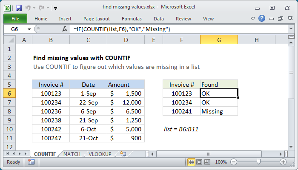Switch to Normal view in status bar
Screen dimensions: 298x170
[x=192, y=162]
